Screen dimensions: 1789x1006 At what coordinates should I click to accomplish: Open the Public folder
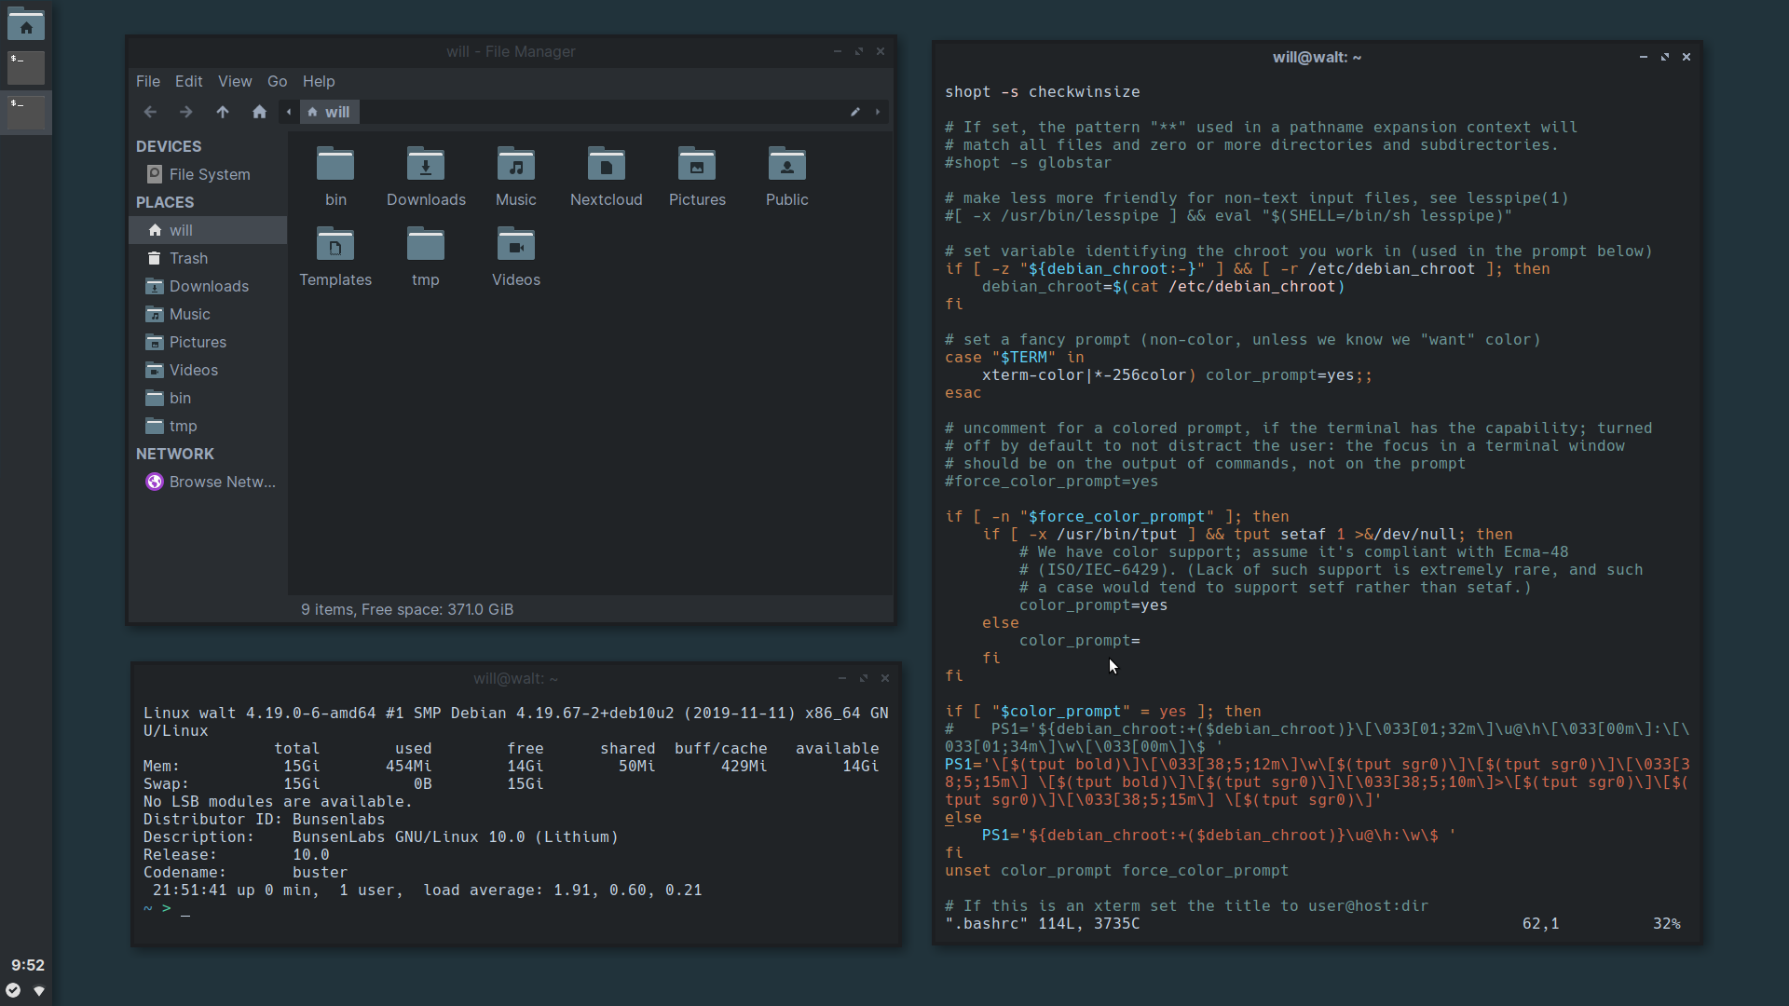(786, 166)
